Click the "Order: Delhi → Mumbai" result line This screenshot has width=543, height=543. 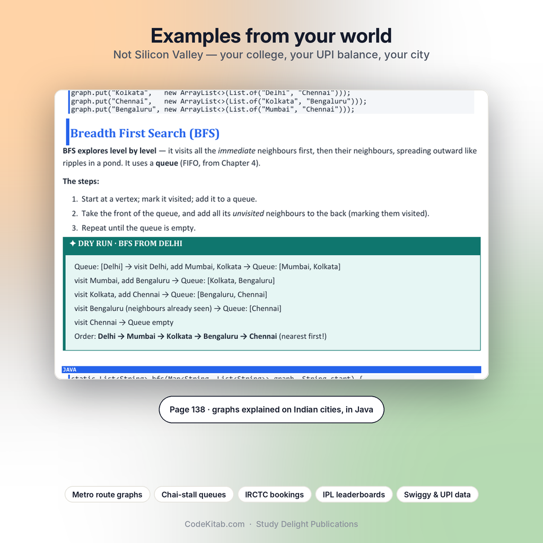(x=200, y=336)
